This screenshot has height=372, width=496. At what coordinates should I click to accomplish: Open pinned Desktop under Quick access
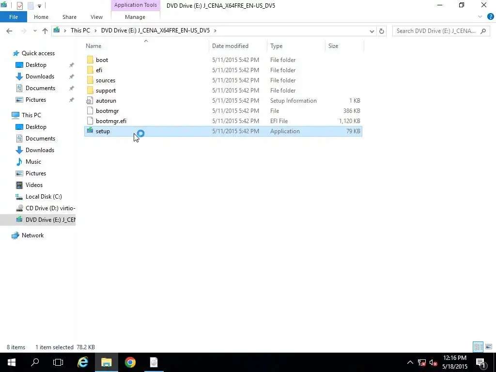coord(36,65)
